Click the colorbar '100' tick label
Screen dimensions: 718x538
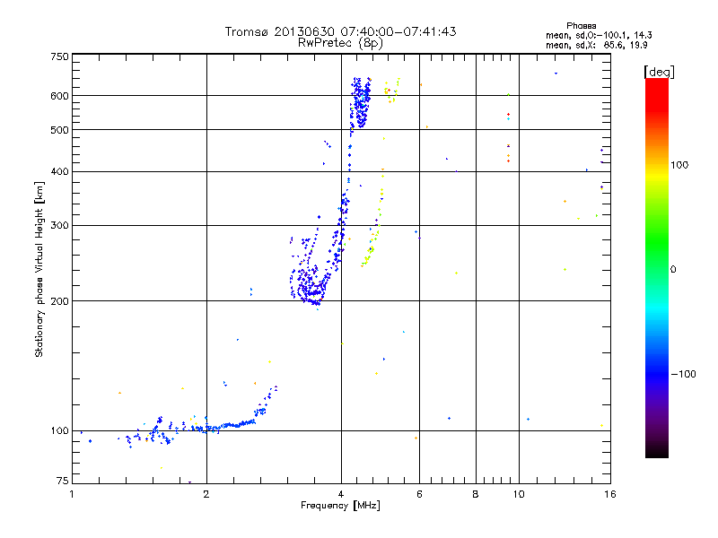pos(679,165)
